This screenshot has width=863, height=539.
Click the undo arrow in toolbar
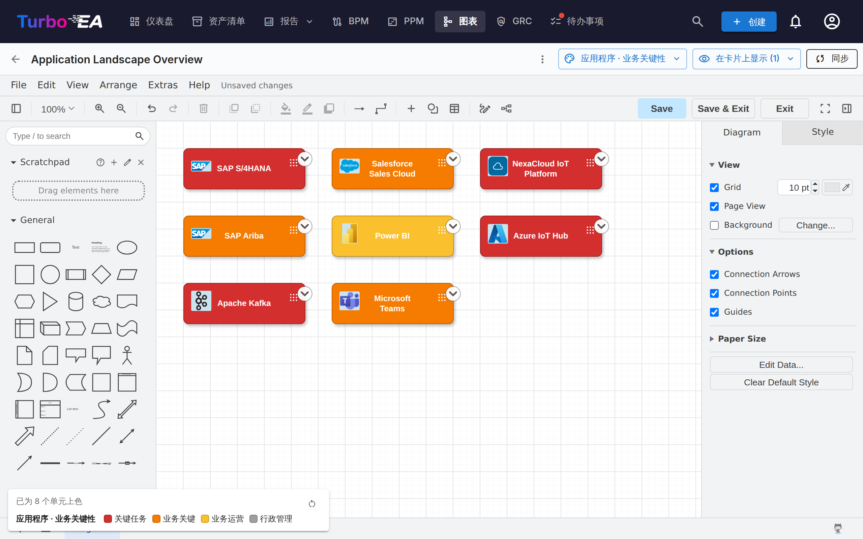[152, 108]
